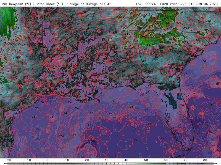Click the colorbar tick label "70"
221x165 pixels.
tap(185, 160)
